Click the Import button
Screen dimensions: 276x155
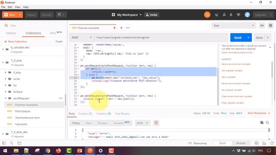click(31, 15)
